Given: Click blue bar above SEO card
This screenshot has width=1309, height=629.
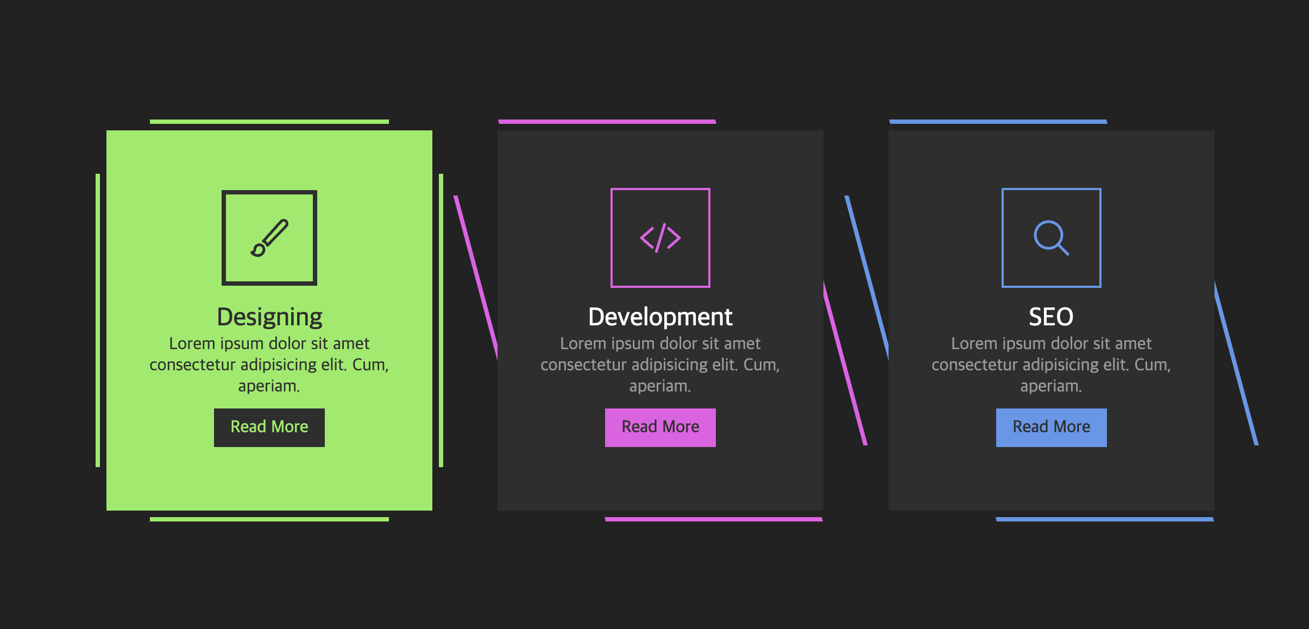Looking at the screenshot, I should coord(998,122).
